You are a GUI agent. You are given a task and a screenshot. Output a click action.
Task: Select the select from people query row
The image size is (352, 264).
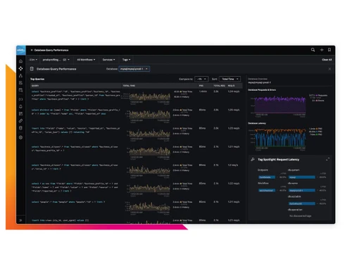point(136,208)
